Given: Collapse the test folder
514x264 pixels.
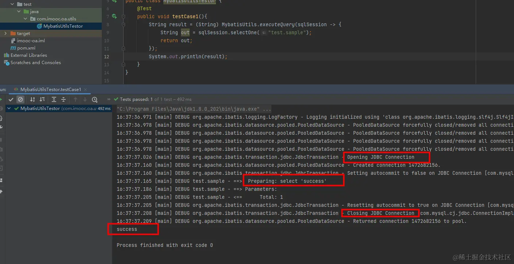Looking at the screenshot, I should 12,4.
